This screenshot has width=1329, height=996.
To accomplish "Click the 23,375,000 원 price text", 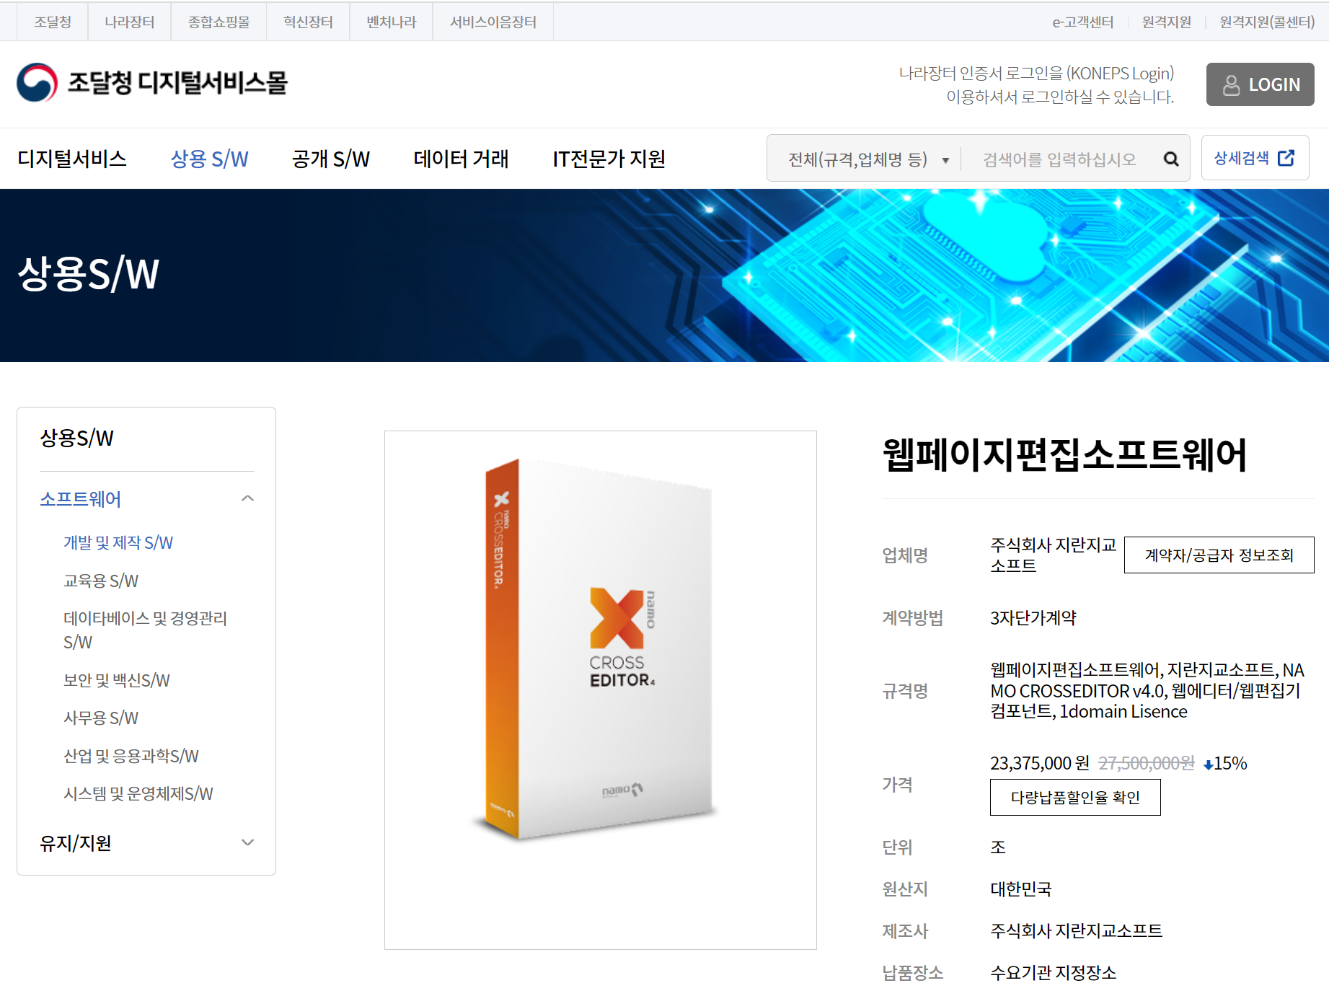I will [x=1039, y=763].
